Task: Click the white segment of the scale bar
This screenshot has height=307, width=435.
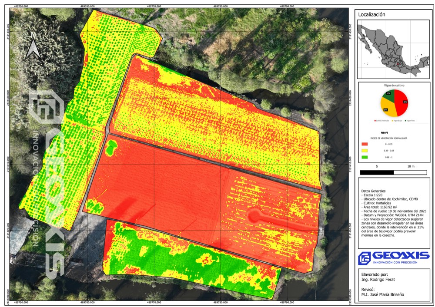Action: [x=410, y=172]
